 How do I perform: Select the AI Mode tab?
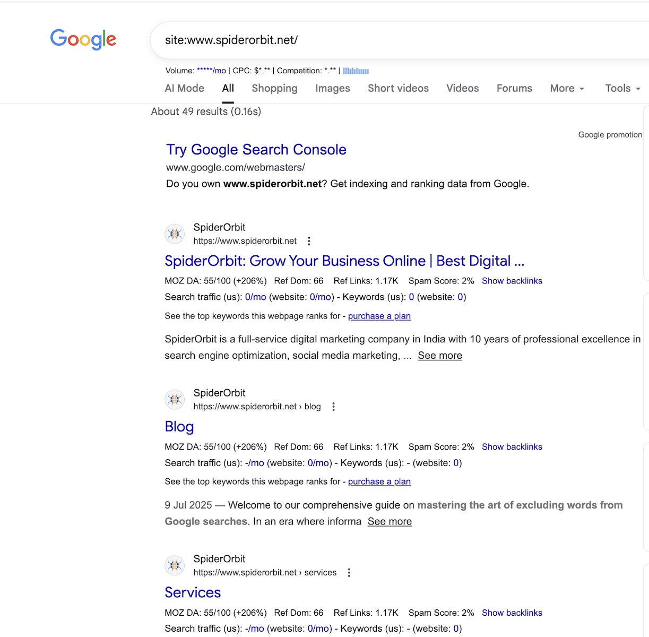tap(184, 88)
